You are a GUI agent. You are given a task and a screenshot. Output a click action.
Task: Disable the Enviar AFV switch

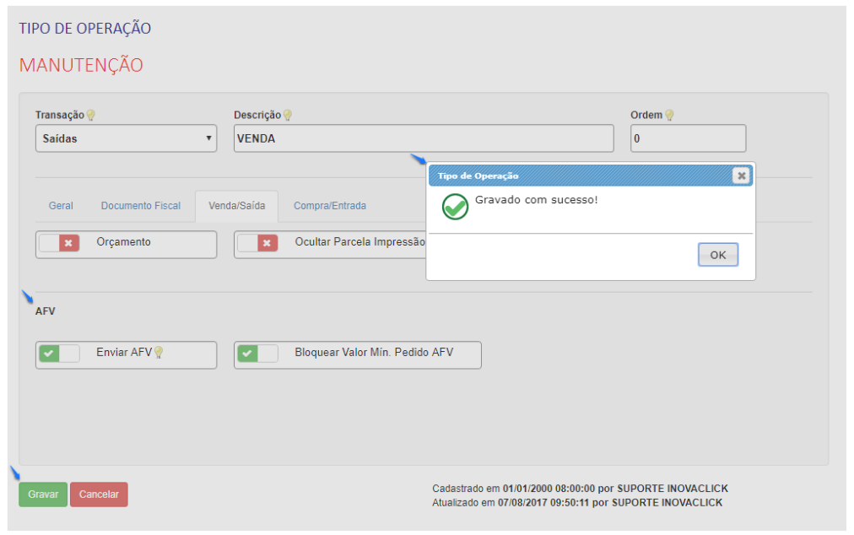[x=60, y=354]
